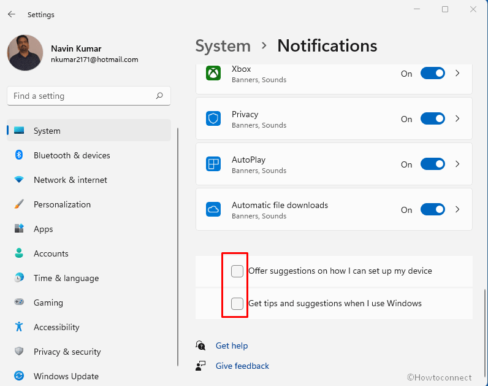
Task: Open Time & language label
Action: point(66,278)
